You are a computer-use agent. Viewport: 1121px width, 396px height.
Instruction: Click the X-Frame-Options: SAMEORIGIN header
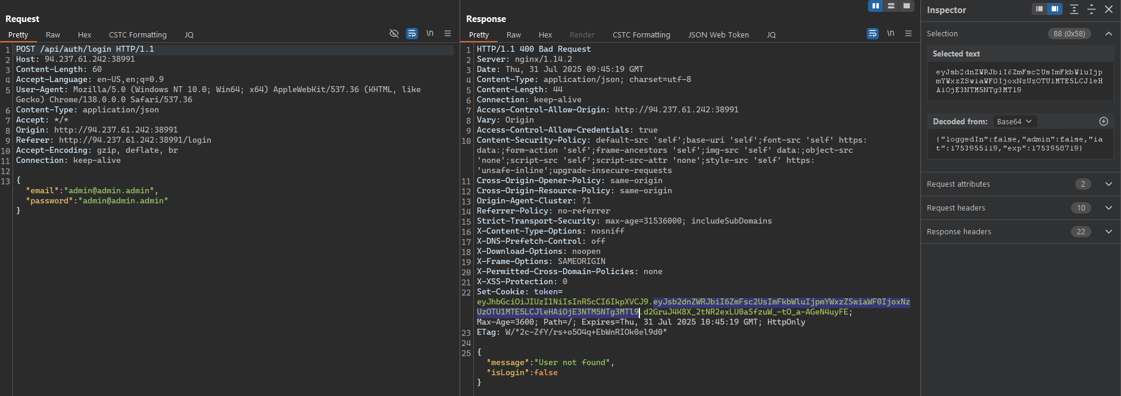click(541, 262)
